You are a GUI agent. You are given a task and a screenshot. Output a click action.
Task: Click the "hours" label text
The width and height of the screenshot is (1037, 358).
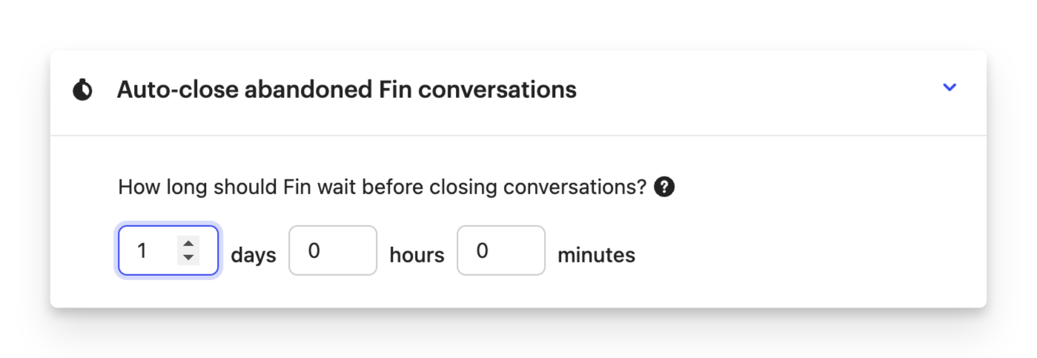coord(417,255)
